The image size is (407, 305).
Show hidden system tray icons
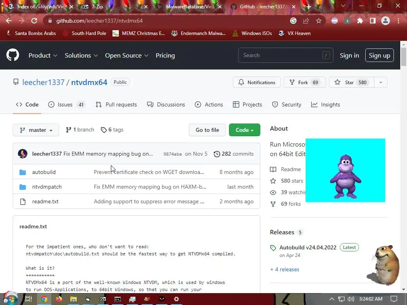pos(332,299)
